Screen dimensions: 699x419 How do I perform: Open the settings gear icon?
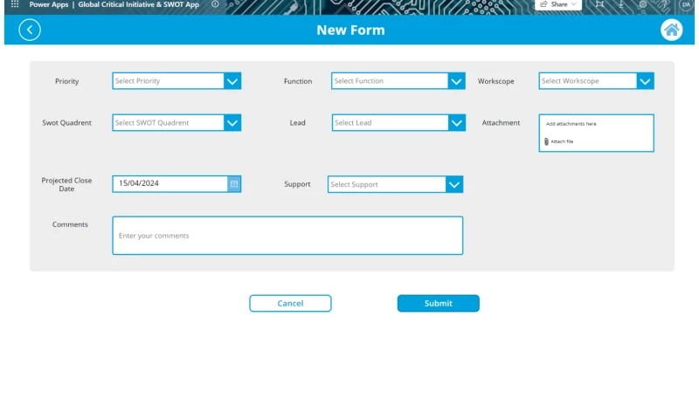(x=643, y=4)
